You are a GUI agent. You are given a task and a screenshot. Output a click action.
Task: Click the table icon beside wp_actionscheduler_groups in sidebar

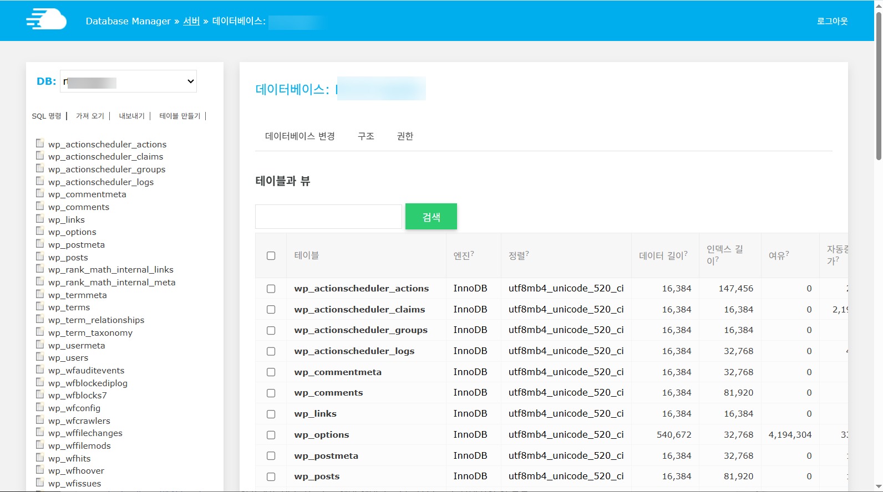pyautogui.click(x=40, y=168)
